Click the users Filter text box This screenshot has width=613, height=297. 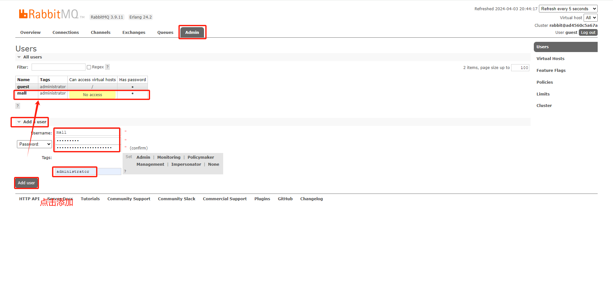58,67
